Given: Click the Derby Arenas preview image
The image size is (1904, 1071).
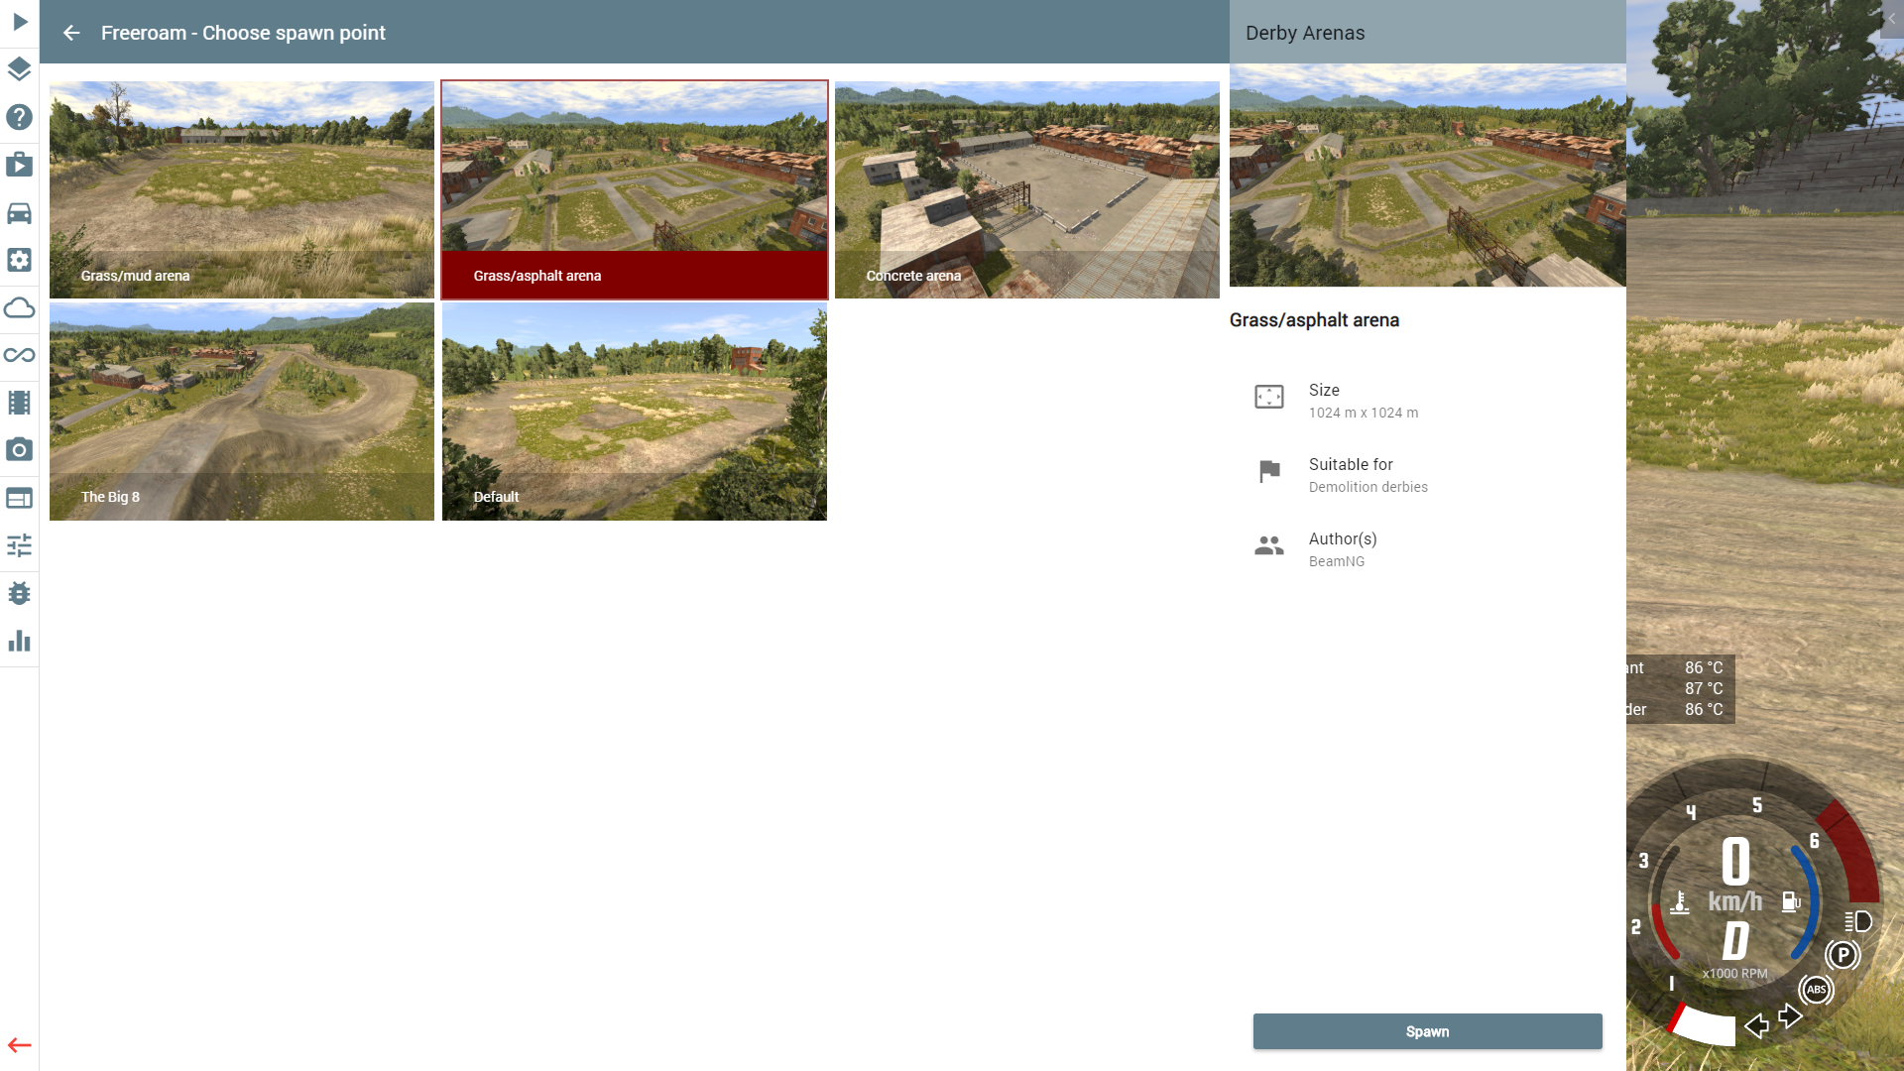Looking at the screenshot, I should (x=1428, y=176).
